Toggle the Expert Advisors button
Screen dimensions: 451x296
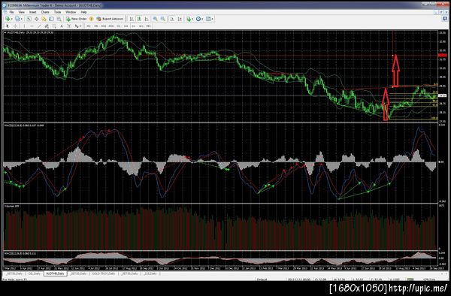(110, 19)
